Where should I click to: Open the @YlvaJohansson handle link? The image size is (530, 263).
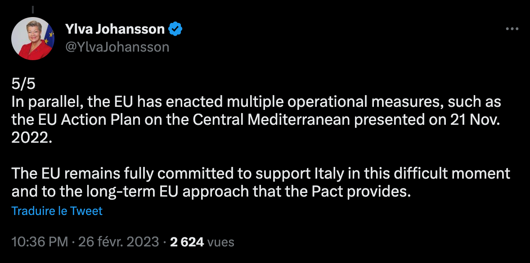point(117,47)
